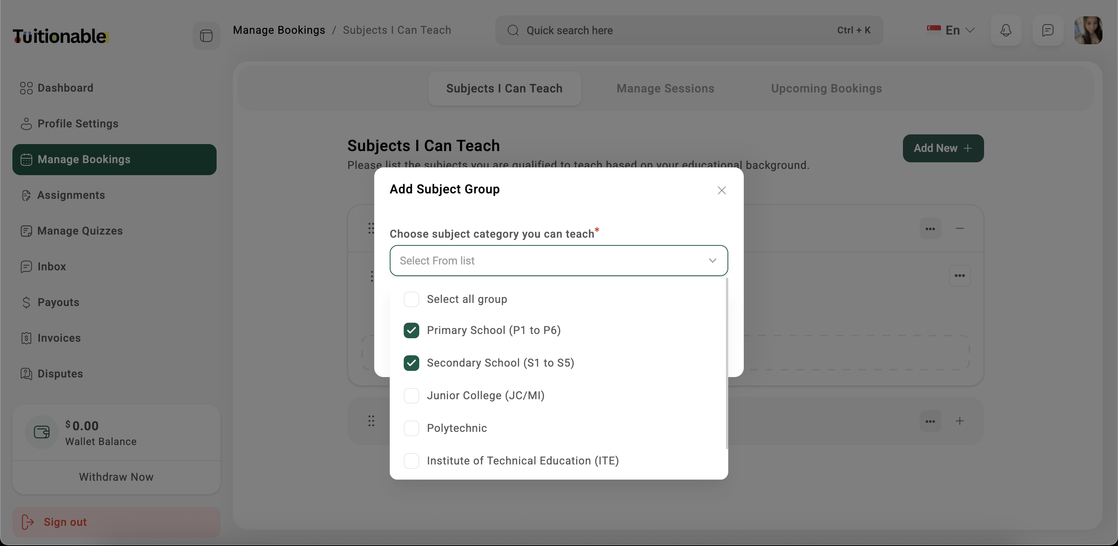
Task: Open Disputes in the sidebar
Action: [x=60, y=374]
